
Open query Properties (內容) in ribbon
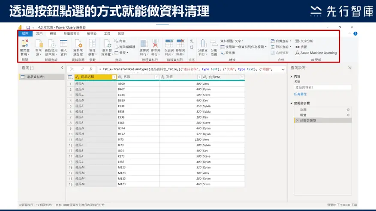[120, 41]
